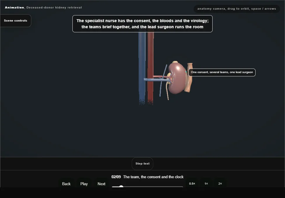Click the timeline progress slider handle
This screenshot has width=285, height=198.
click(121, 186)
